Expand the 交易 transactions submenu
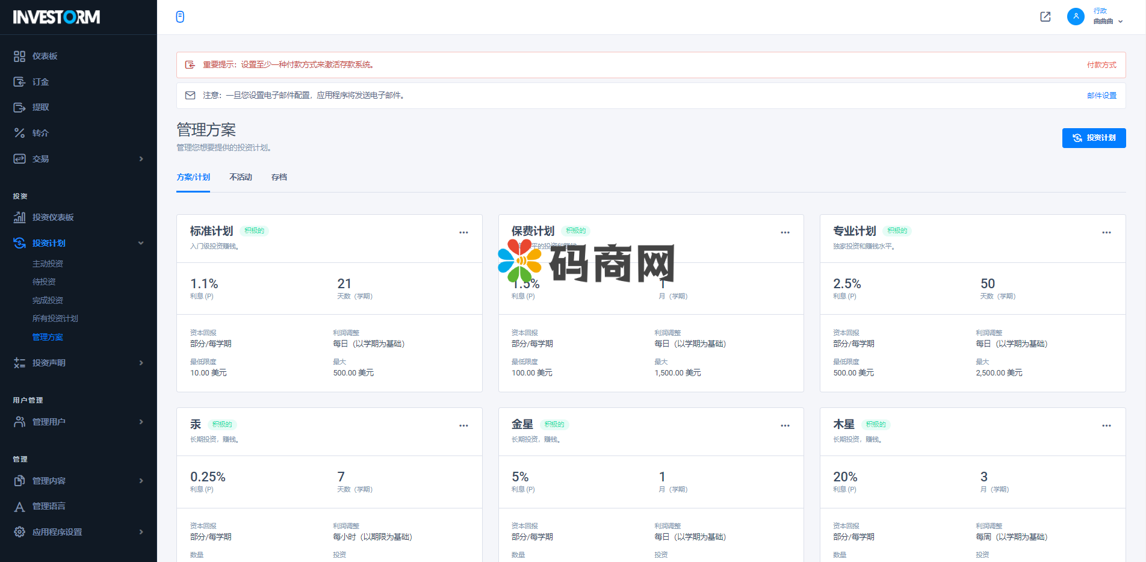 pos(141,159)
